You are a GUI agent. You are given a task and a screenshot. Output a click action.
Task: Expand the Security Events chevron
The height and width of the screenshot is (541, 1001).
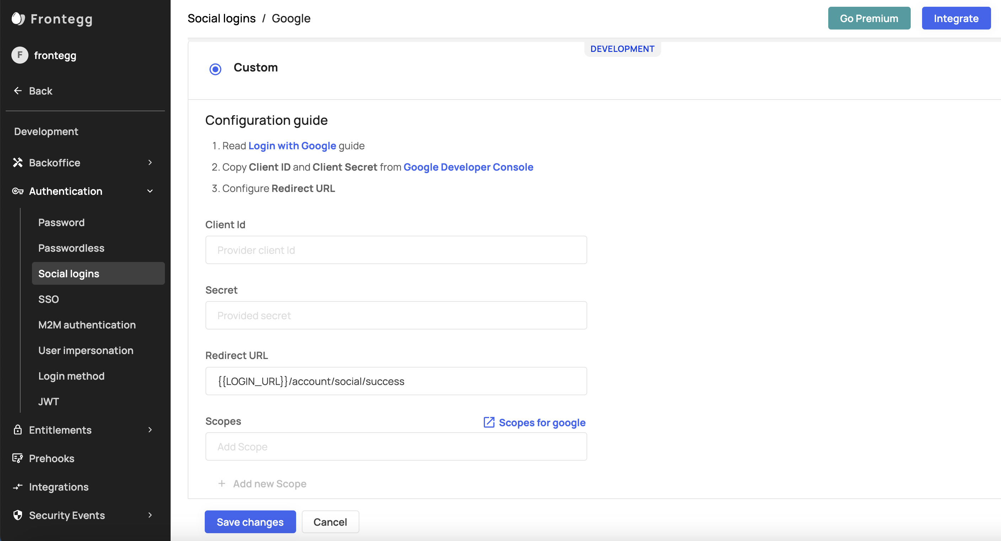point(150,515)
